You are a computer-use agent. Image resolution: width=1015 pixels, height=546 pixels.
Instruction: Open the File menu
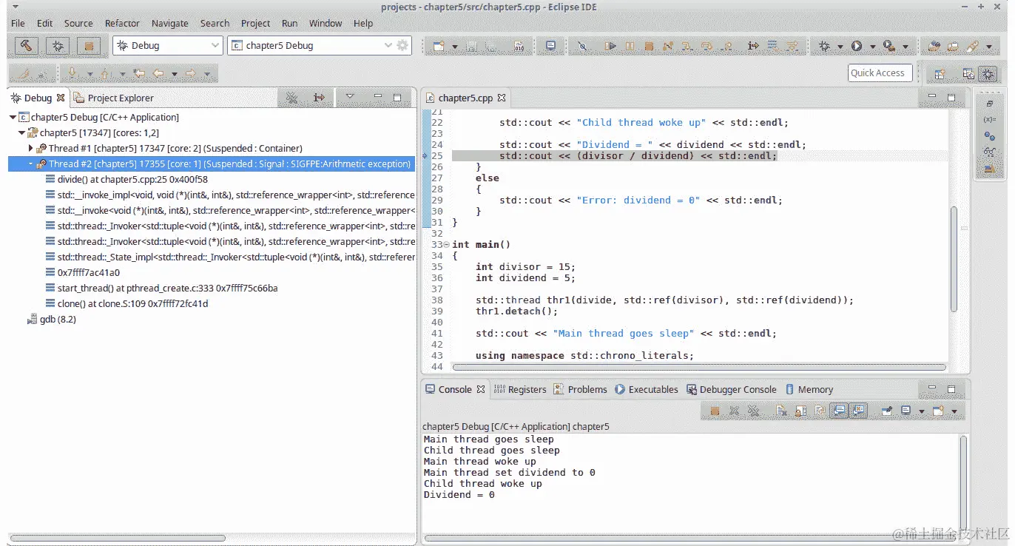18,23
